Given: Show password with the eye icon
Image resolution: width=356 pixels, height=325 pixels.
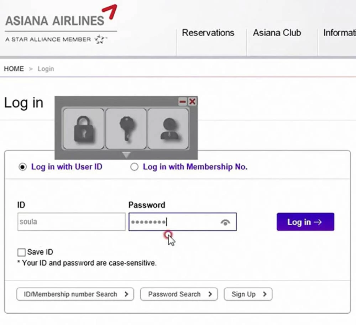Looking at the screenshot, I should click(x=225, y=222).
